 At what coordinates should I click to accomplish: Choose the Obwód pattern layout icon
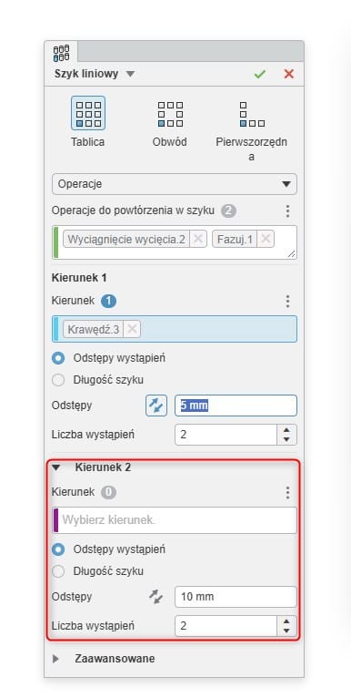coord(171,113)
